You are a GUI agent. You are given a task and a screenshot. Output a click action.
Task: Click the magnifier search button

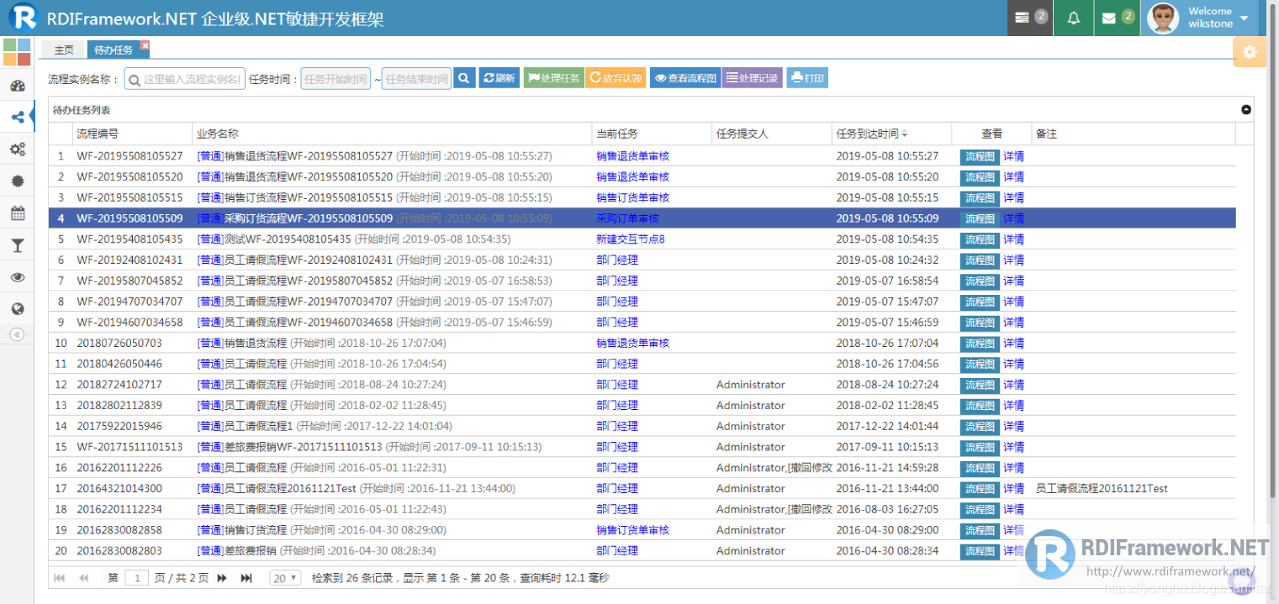click(x=464, y=78)
